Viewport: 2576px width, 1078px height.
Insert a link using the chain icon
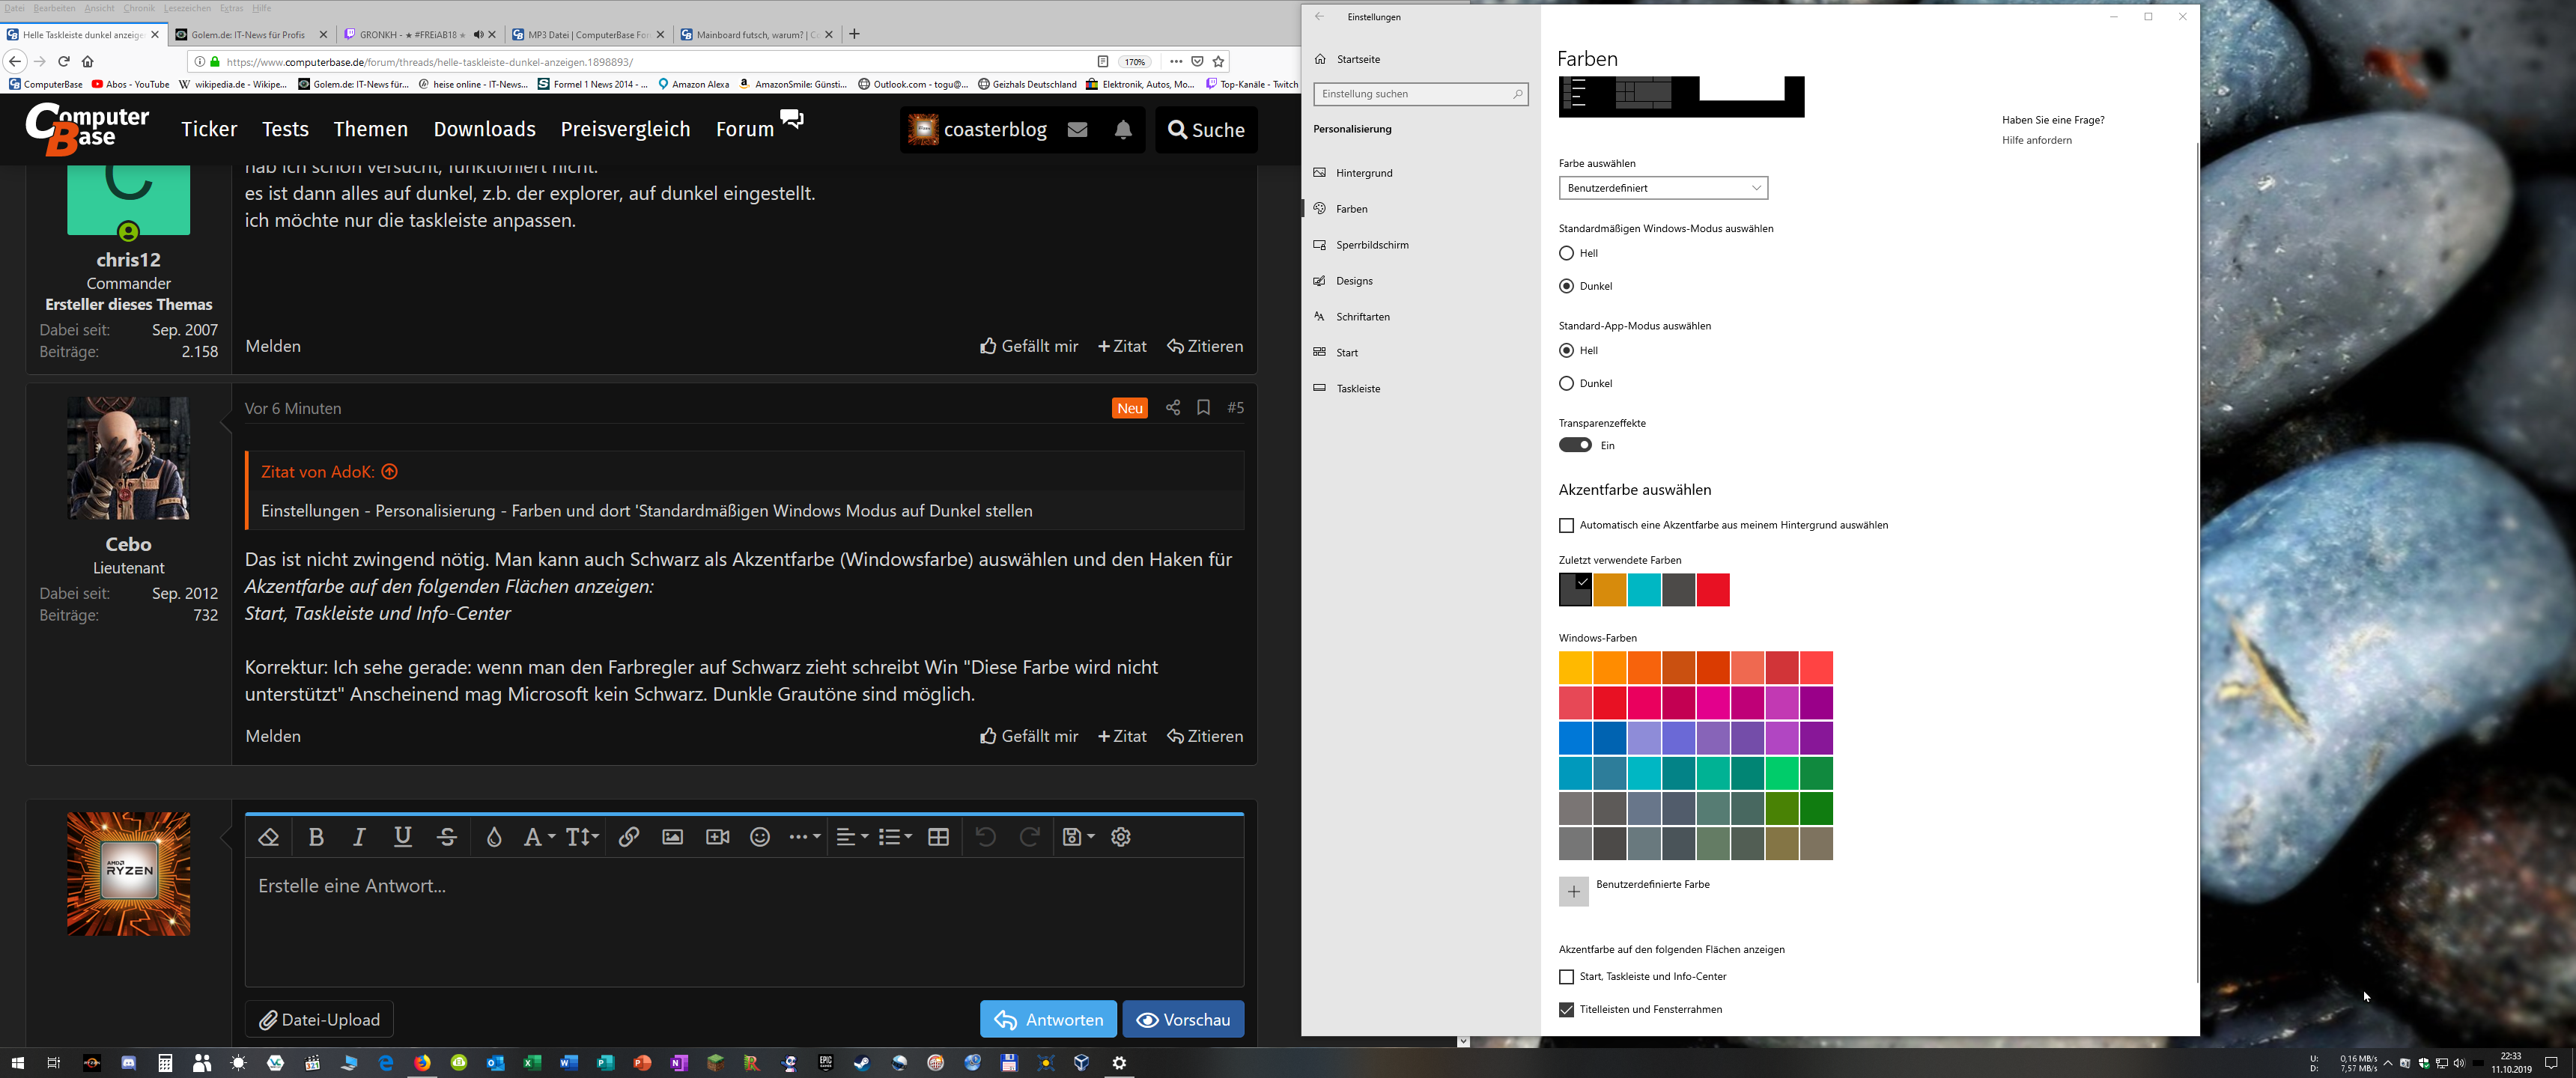pyautogui.click(x=628, y=837)
